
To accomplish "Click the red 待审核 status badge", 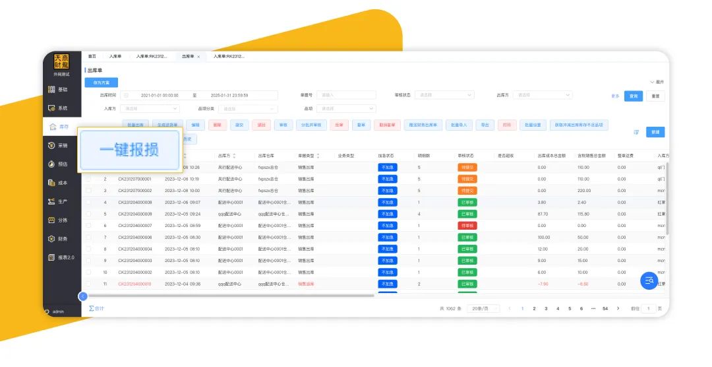I will 467,226.
